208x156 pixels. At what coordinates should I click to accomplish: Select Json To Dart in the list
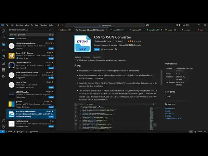tap(31, 85)
